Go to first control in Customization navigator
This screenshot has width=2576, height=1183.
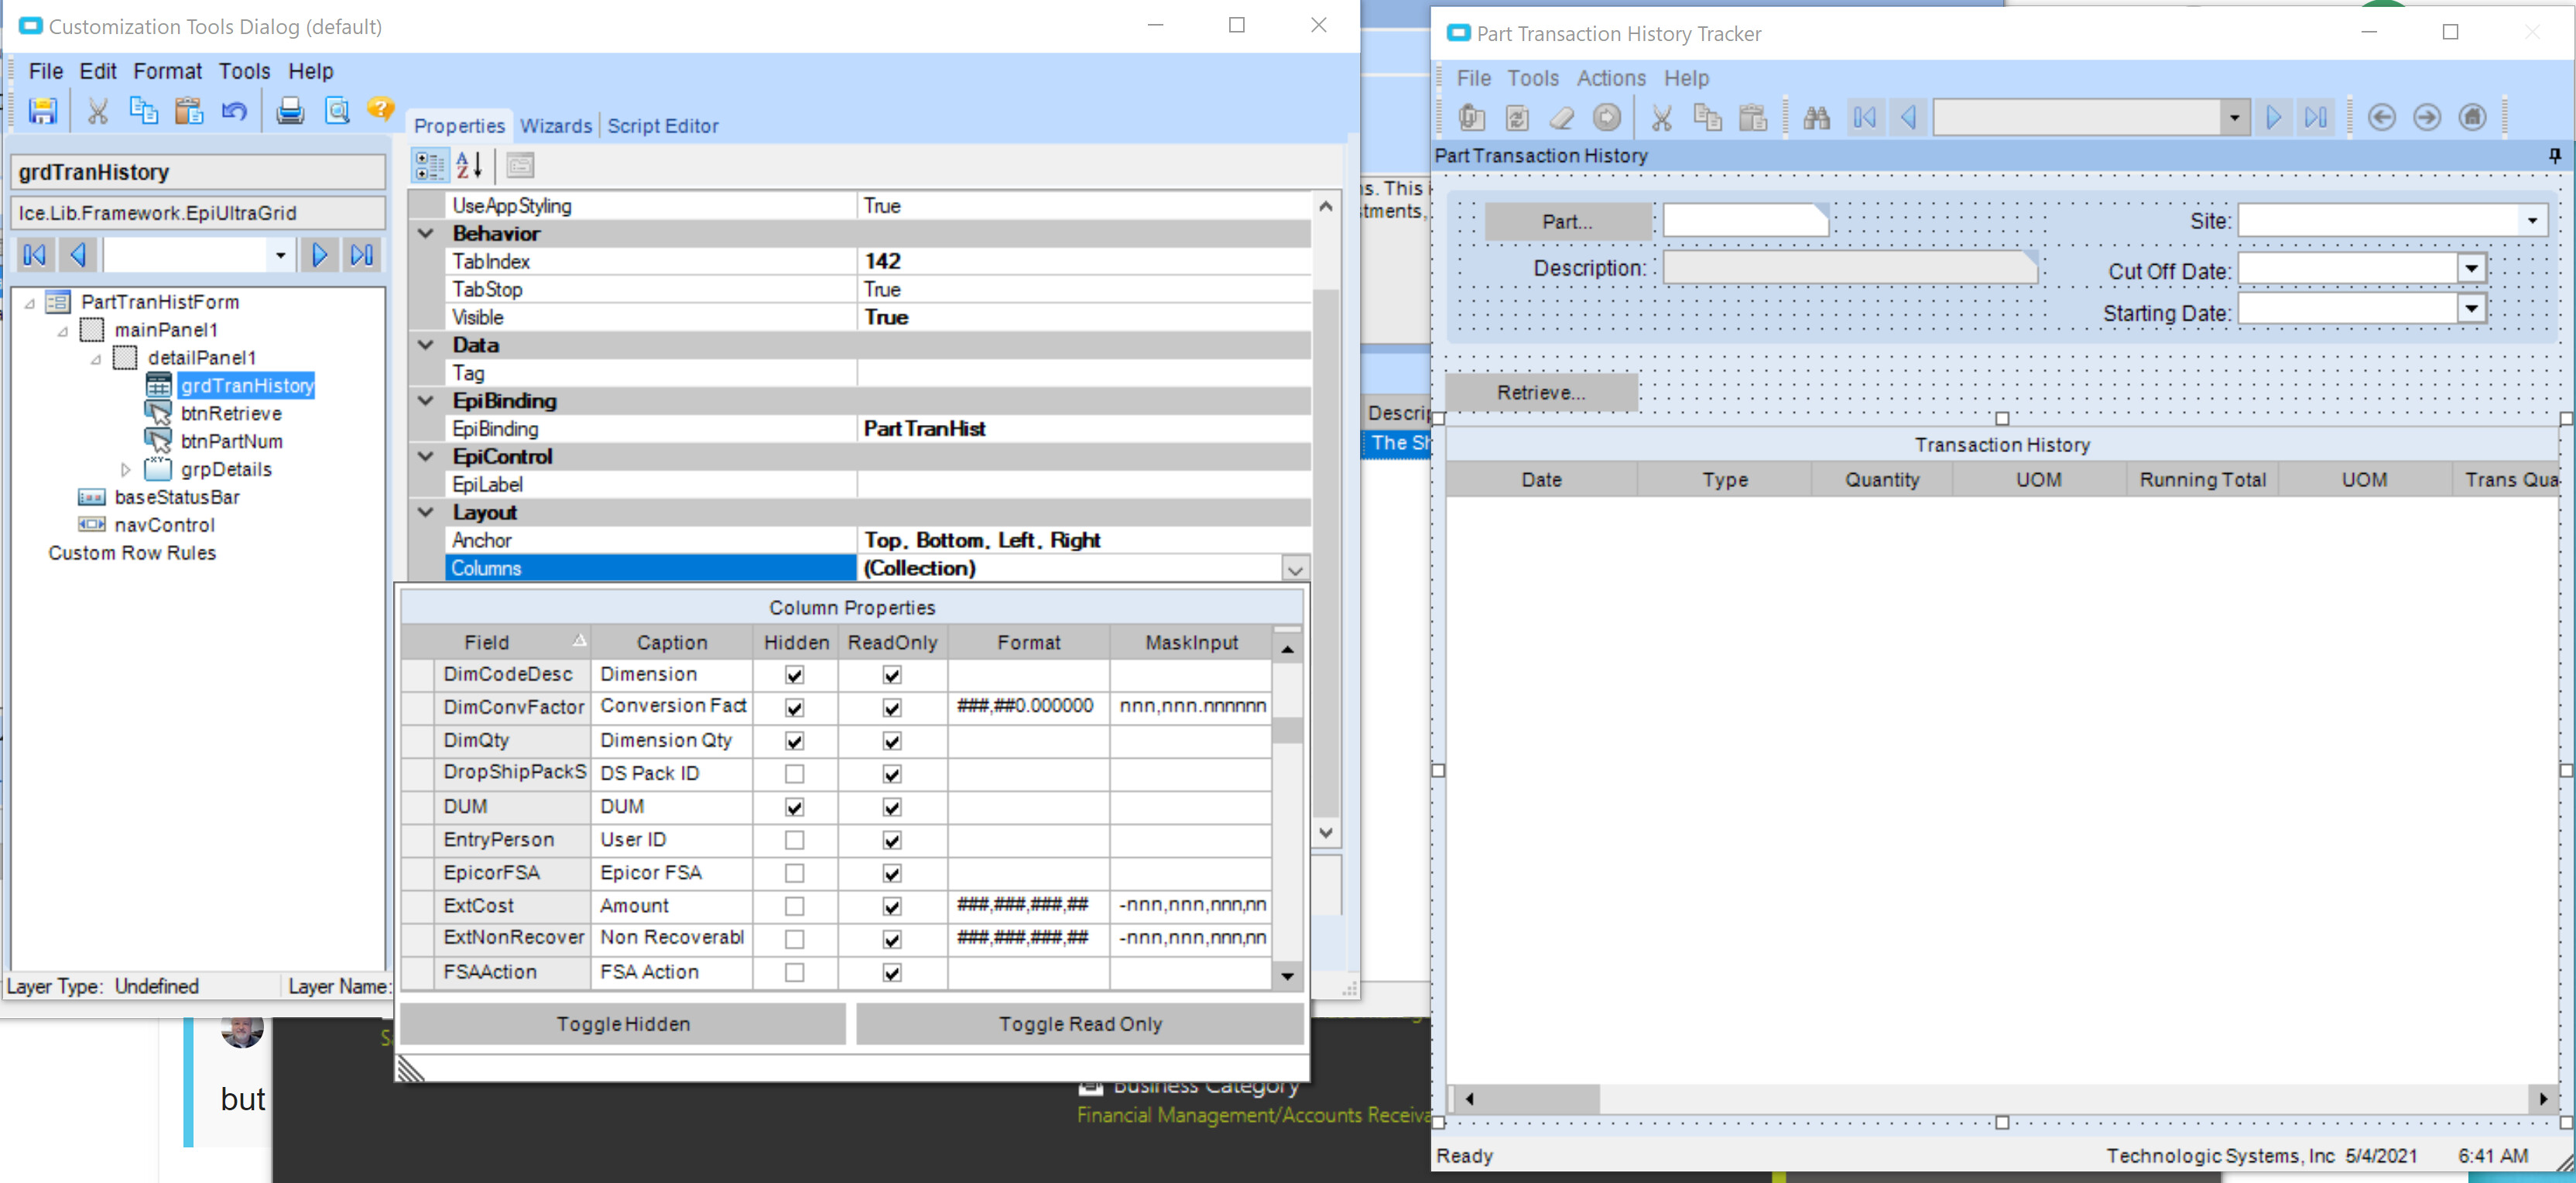tap(34, 255)
